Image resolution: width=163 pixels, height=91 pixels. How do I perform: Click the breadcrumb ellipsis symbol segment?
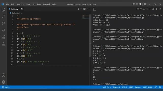pos(22,13)
